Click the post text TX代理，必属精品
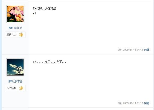The width and height of the screenshot is (154, 110). [x=45, y=9]
